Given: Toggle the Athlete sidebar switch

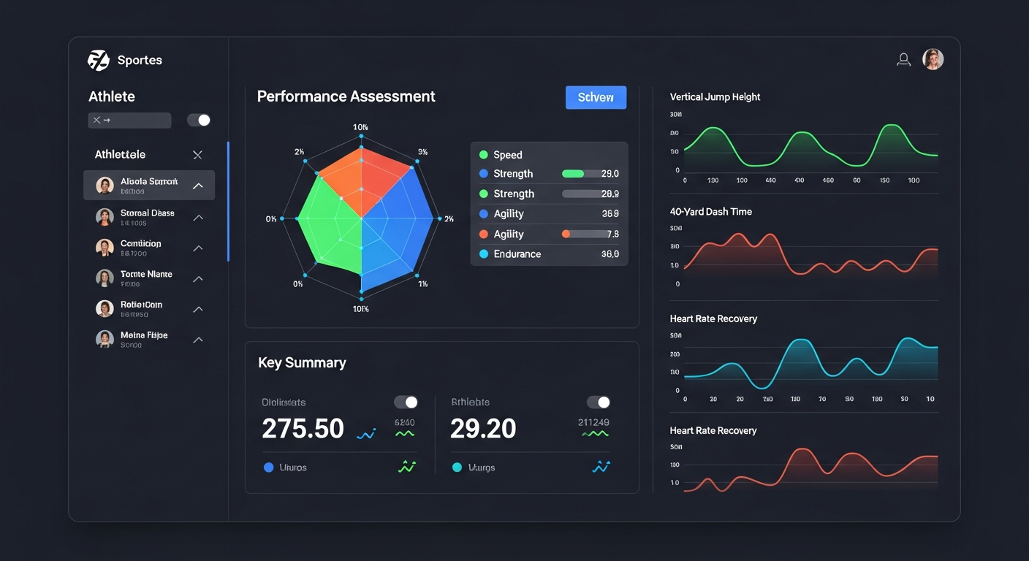Looking at the screenshot, I should [x=199, y=120].
